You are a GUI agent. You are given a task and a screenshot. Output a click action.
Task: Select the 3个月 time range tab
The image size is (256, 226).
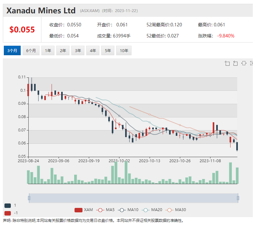click(x=12, y=50)
